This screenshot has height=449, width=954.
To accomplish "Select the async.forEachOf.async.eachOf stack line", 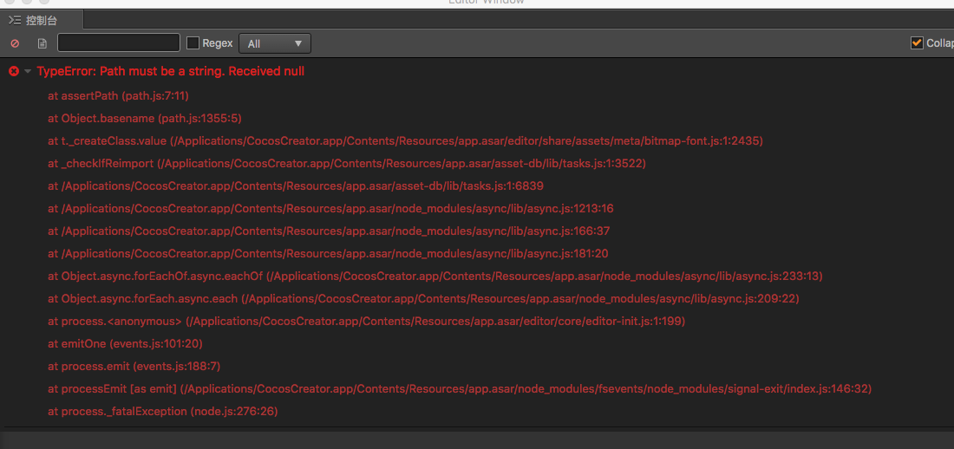I will point(435,276).
